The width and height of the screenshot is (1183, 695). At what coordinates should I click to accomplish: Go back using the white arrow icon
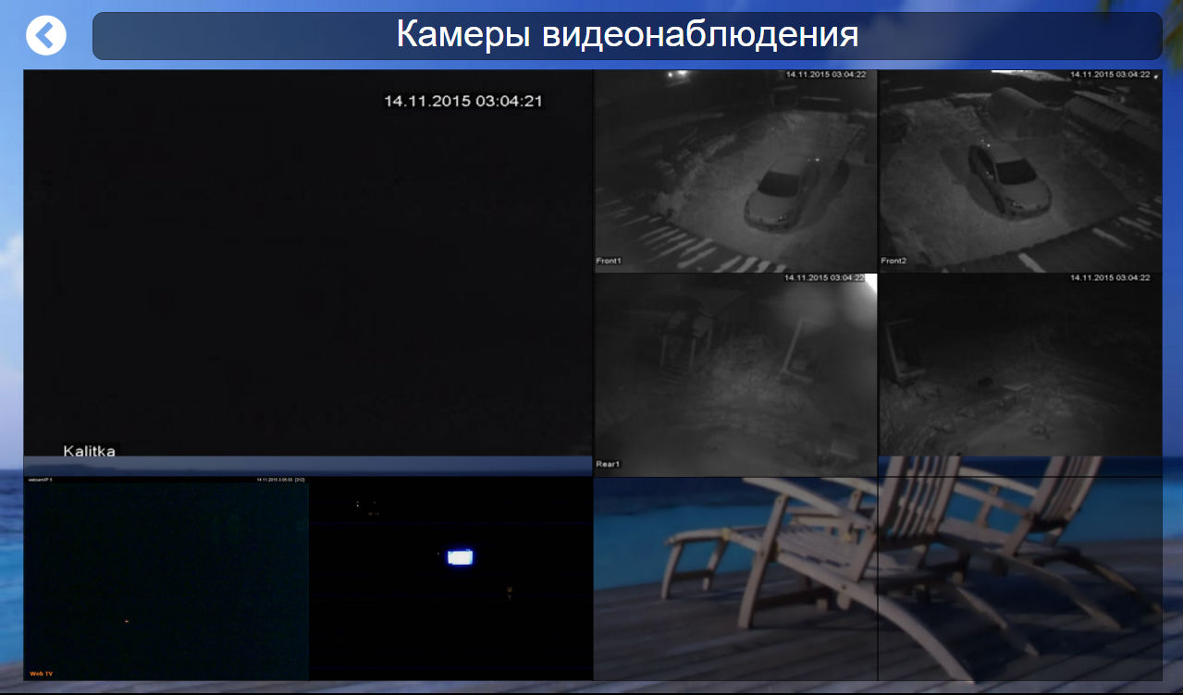(46, 35)
